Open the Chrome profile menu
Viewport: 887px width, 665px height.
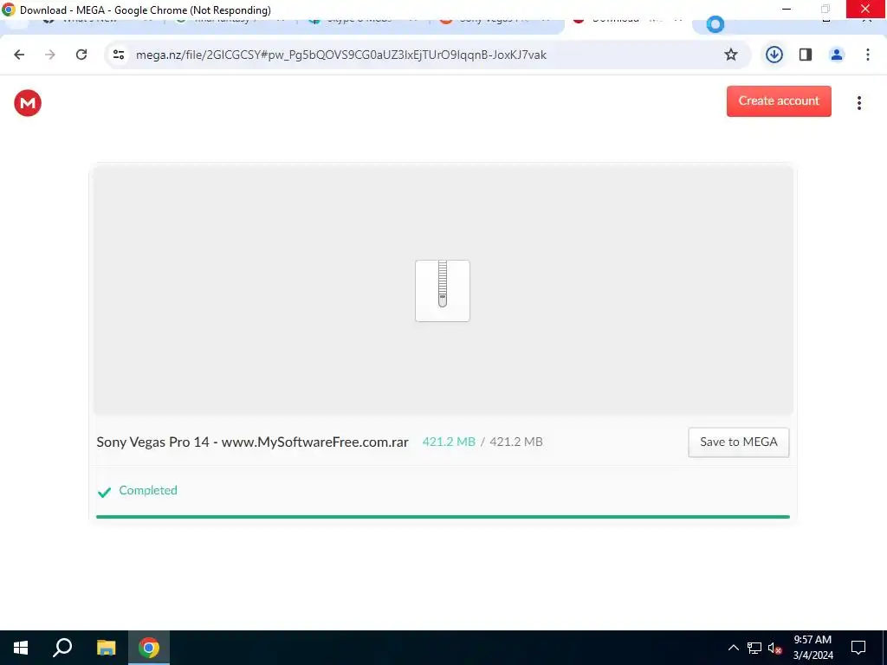(x=837, y=55)
